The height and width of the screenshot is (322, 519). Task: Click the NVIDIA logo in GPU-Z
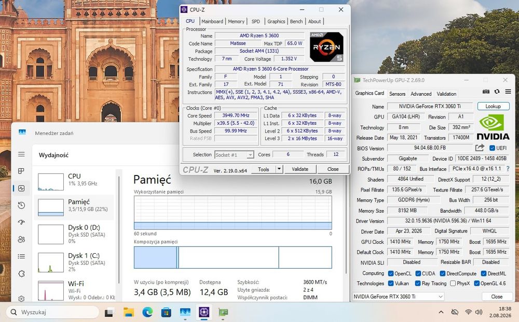pos(493,127)
